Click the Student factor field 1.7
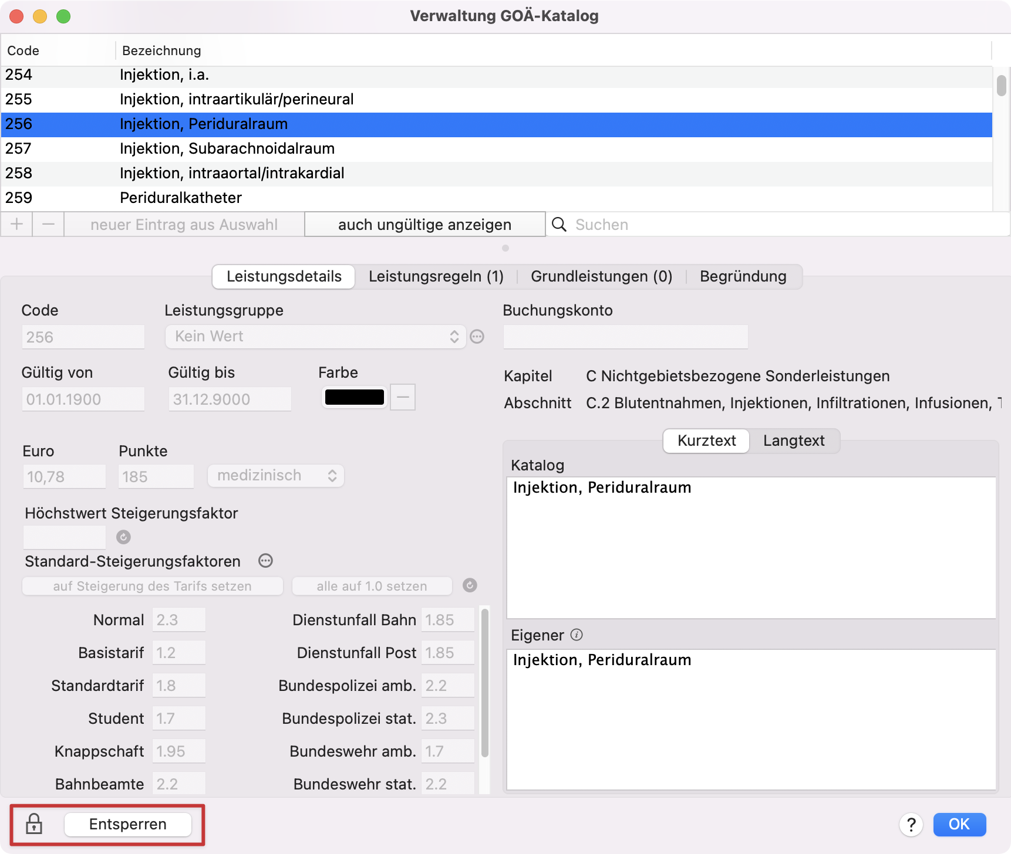 pyautogui.click(x=178, y=718)
